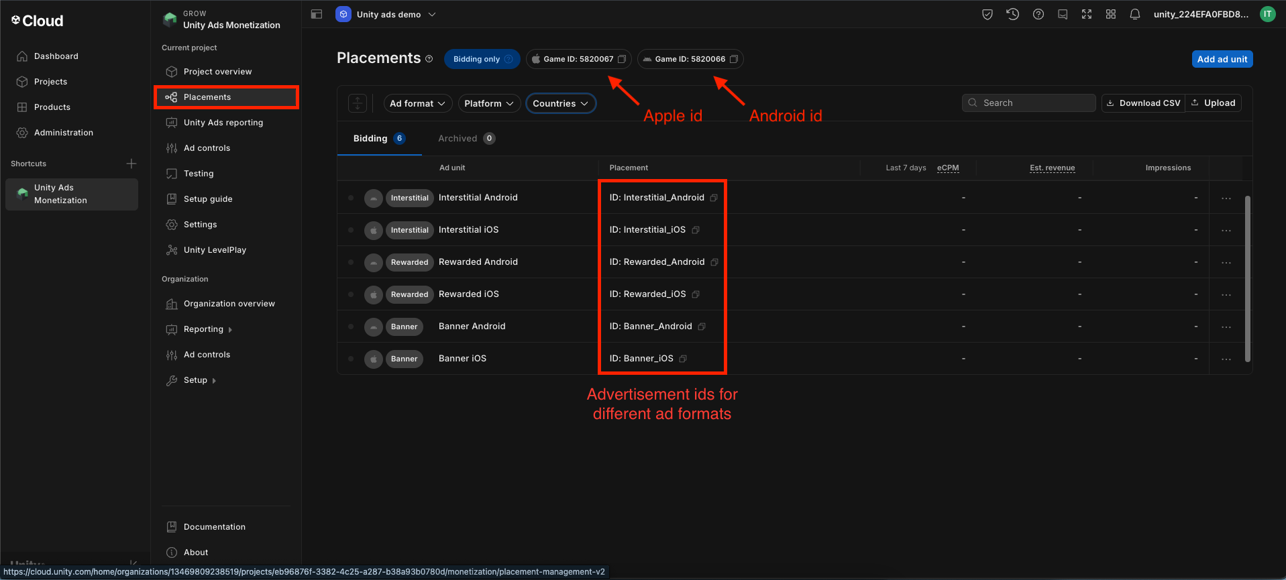Open the IT user avatar menu
The image size is (1286, 580).
coord(1268,14)
